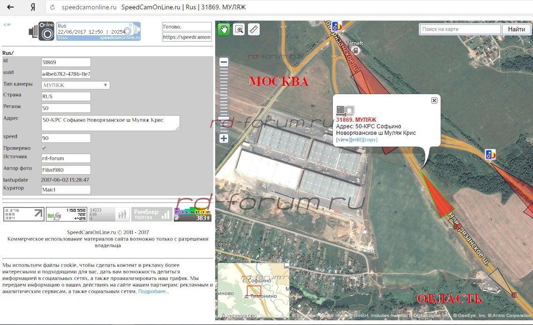Click the Автор фото field
This screenshot has width=533, height=325.
pyautogui.click(x=66, y=170)
